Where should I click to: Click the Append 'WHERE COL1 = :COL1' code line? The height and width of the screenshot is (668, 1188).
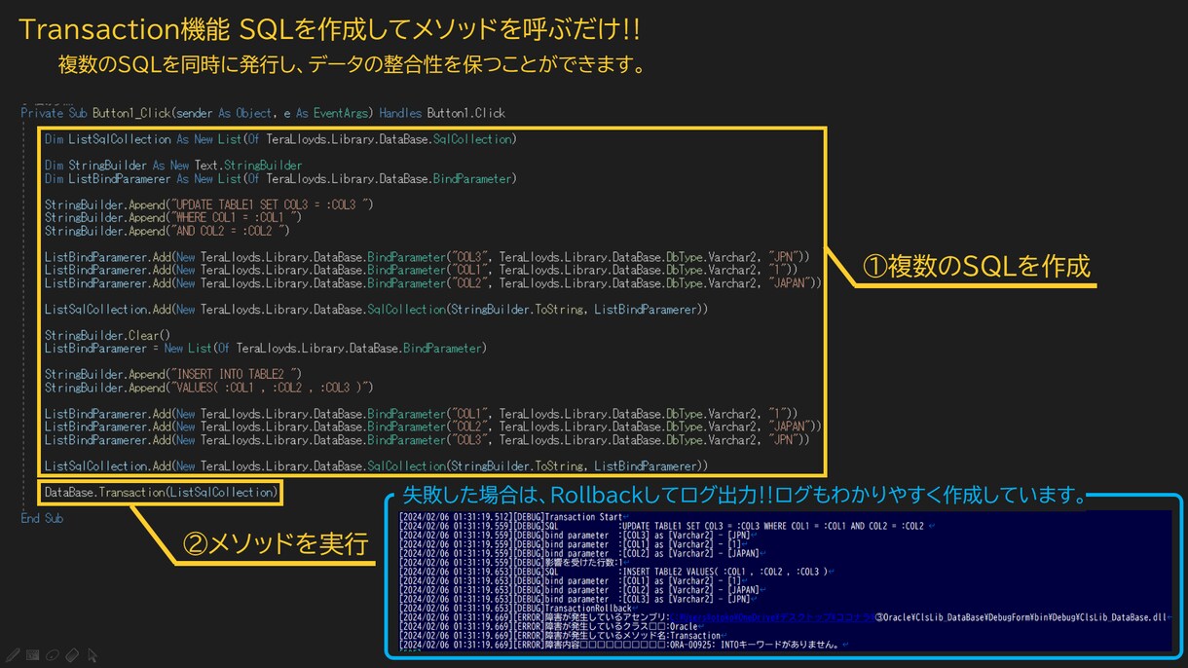[173, 217]
